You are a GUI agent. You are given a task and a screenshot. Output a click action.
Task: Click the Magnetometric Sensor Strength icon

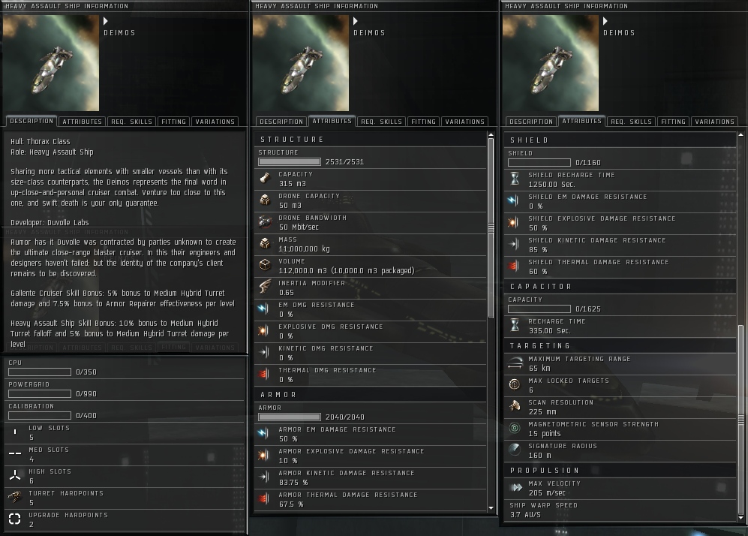515,428
